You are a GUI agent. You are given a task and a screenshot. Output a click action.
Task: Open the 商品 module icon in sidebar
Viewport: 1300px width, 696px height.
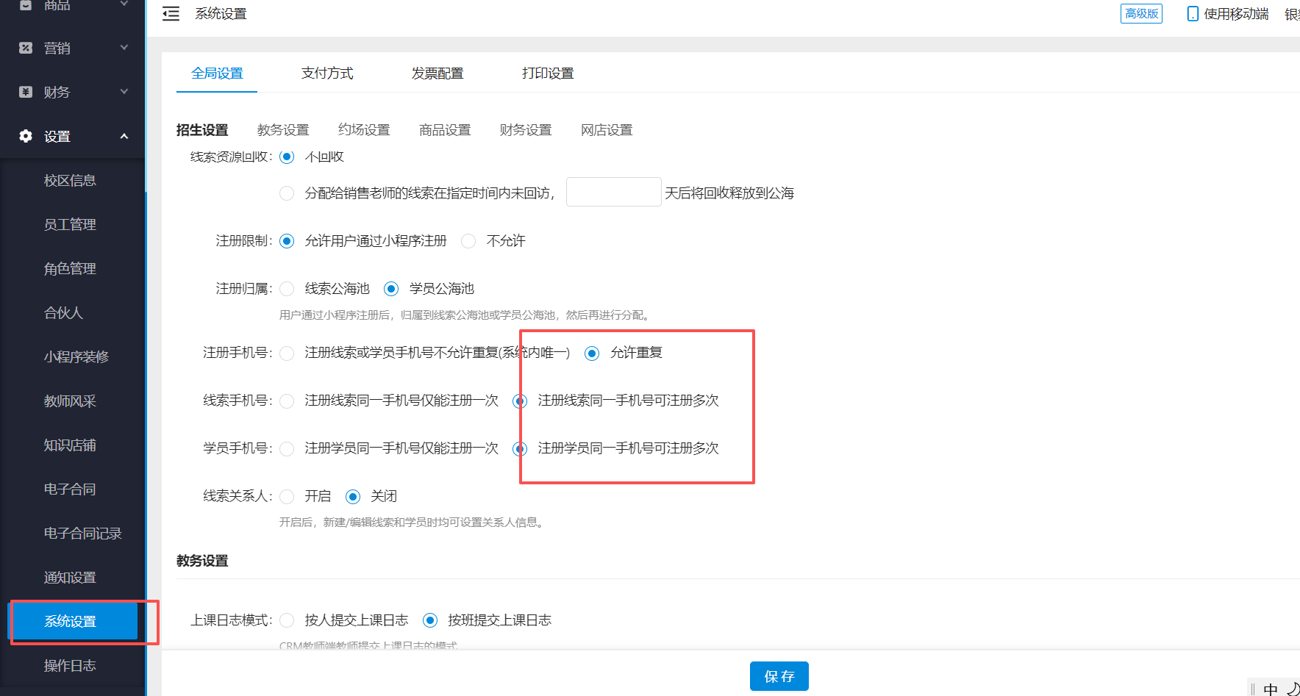click(26, 6)
